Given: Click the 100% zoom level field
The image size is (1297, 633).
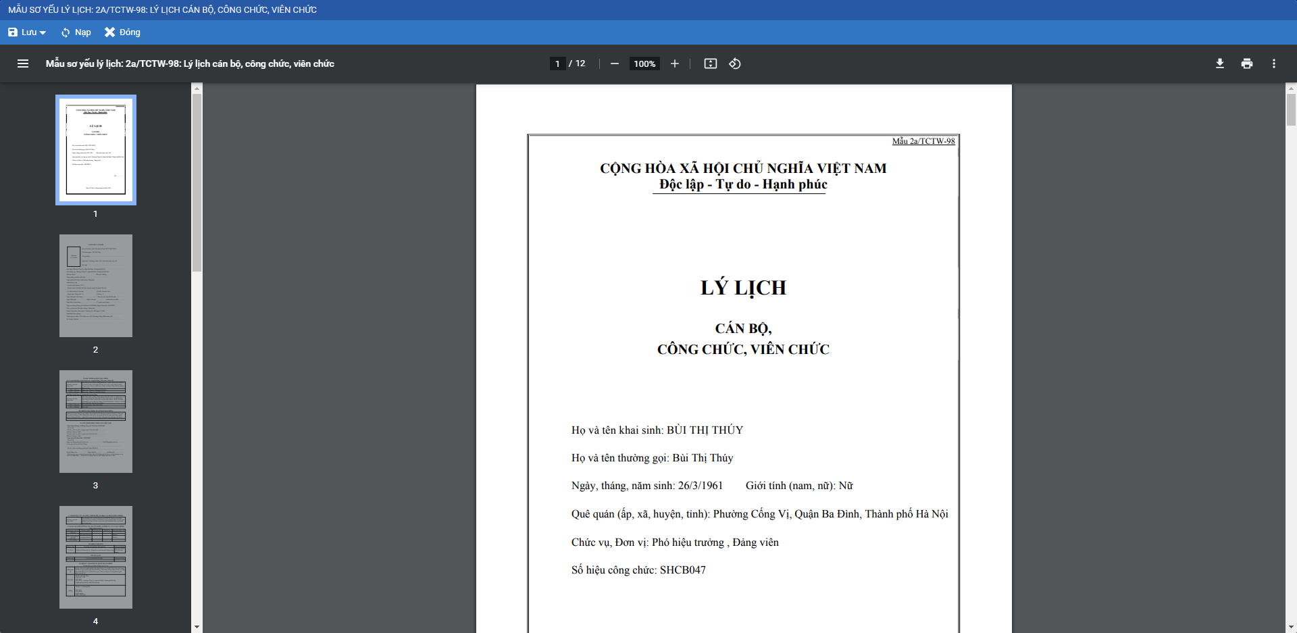Looking at the screenshot, I should [x=644, y=64].
